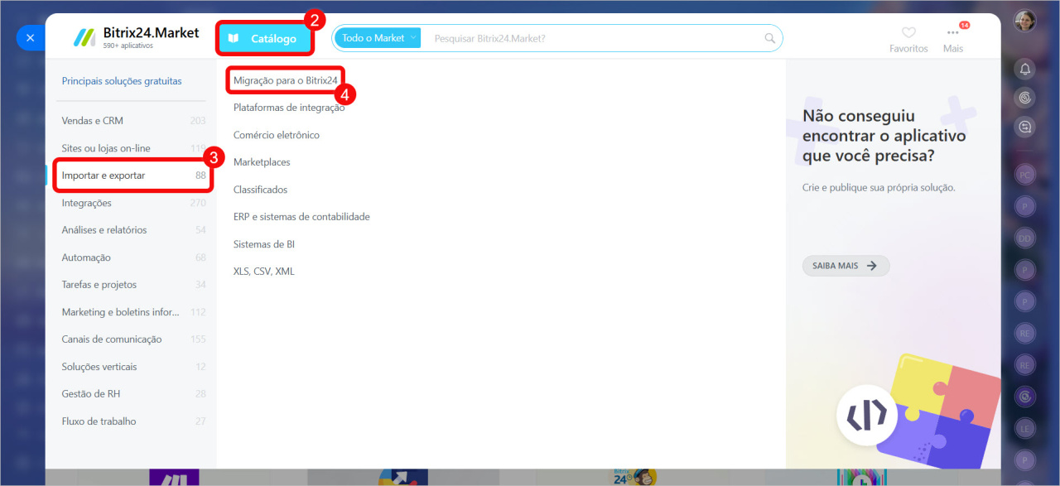Click the magnifying glass search icon
The image size is (1060, 486).
coord(770,38)
